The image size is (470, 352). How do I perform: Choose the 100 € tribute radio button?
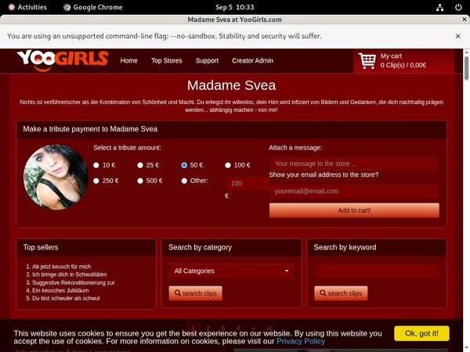(x=228, y=166)
